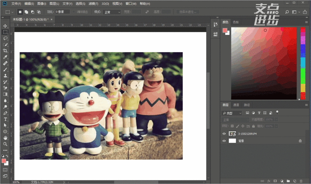
Task: Select the Healing Brush tool
Action: point(5,63)
